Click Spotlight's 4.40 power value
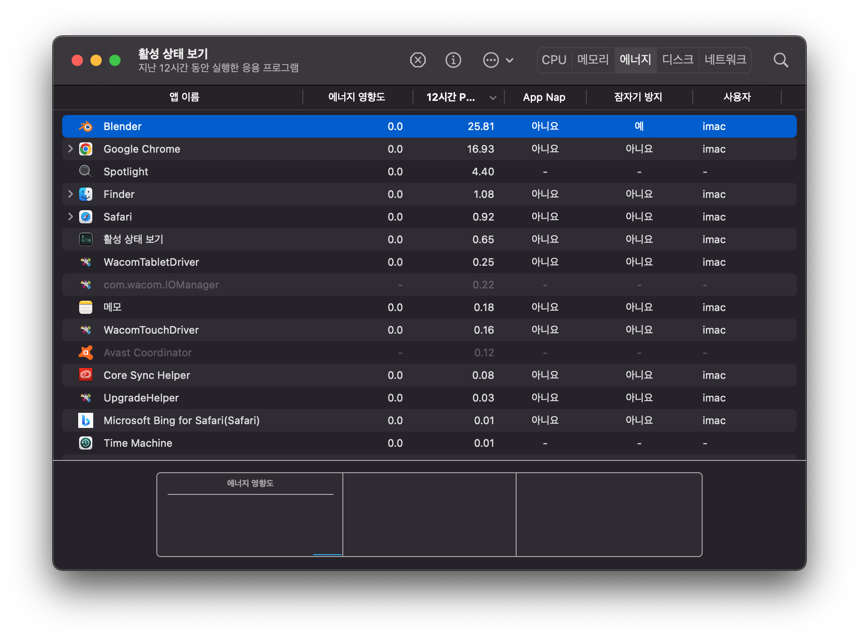 (483, 172)
